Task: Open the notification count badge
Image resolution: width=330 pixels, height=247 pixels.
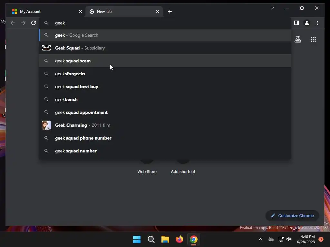Action: [321, 239]
